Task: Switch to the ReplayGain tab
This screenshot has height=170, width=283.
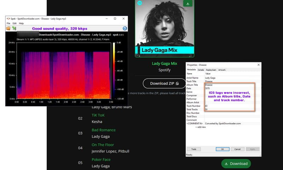Action: pos(211,70)
